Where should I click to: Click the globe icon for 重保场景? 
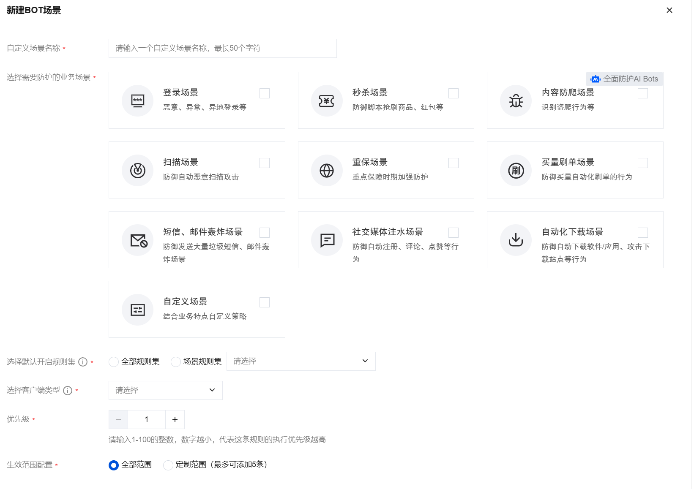[x=327, y=171]
